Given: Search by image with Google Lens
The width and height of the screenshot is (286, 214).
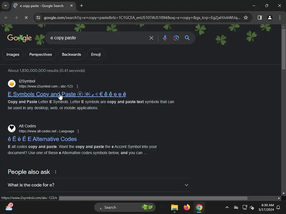Looking at the screenshot, I should point(176,38).
